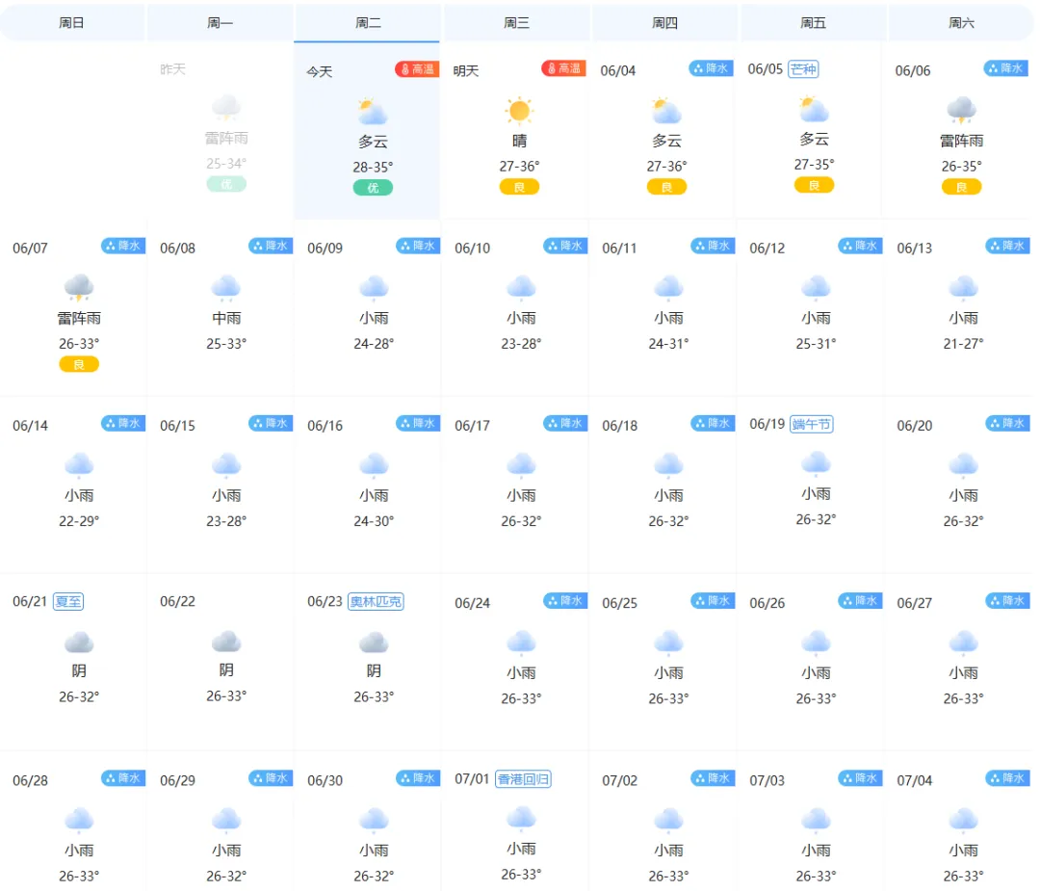
Task: Click the 高温 badge on 今天
Action: pos(417,69)
